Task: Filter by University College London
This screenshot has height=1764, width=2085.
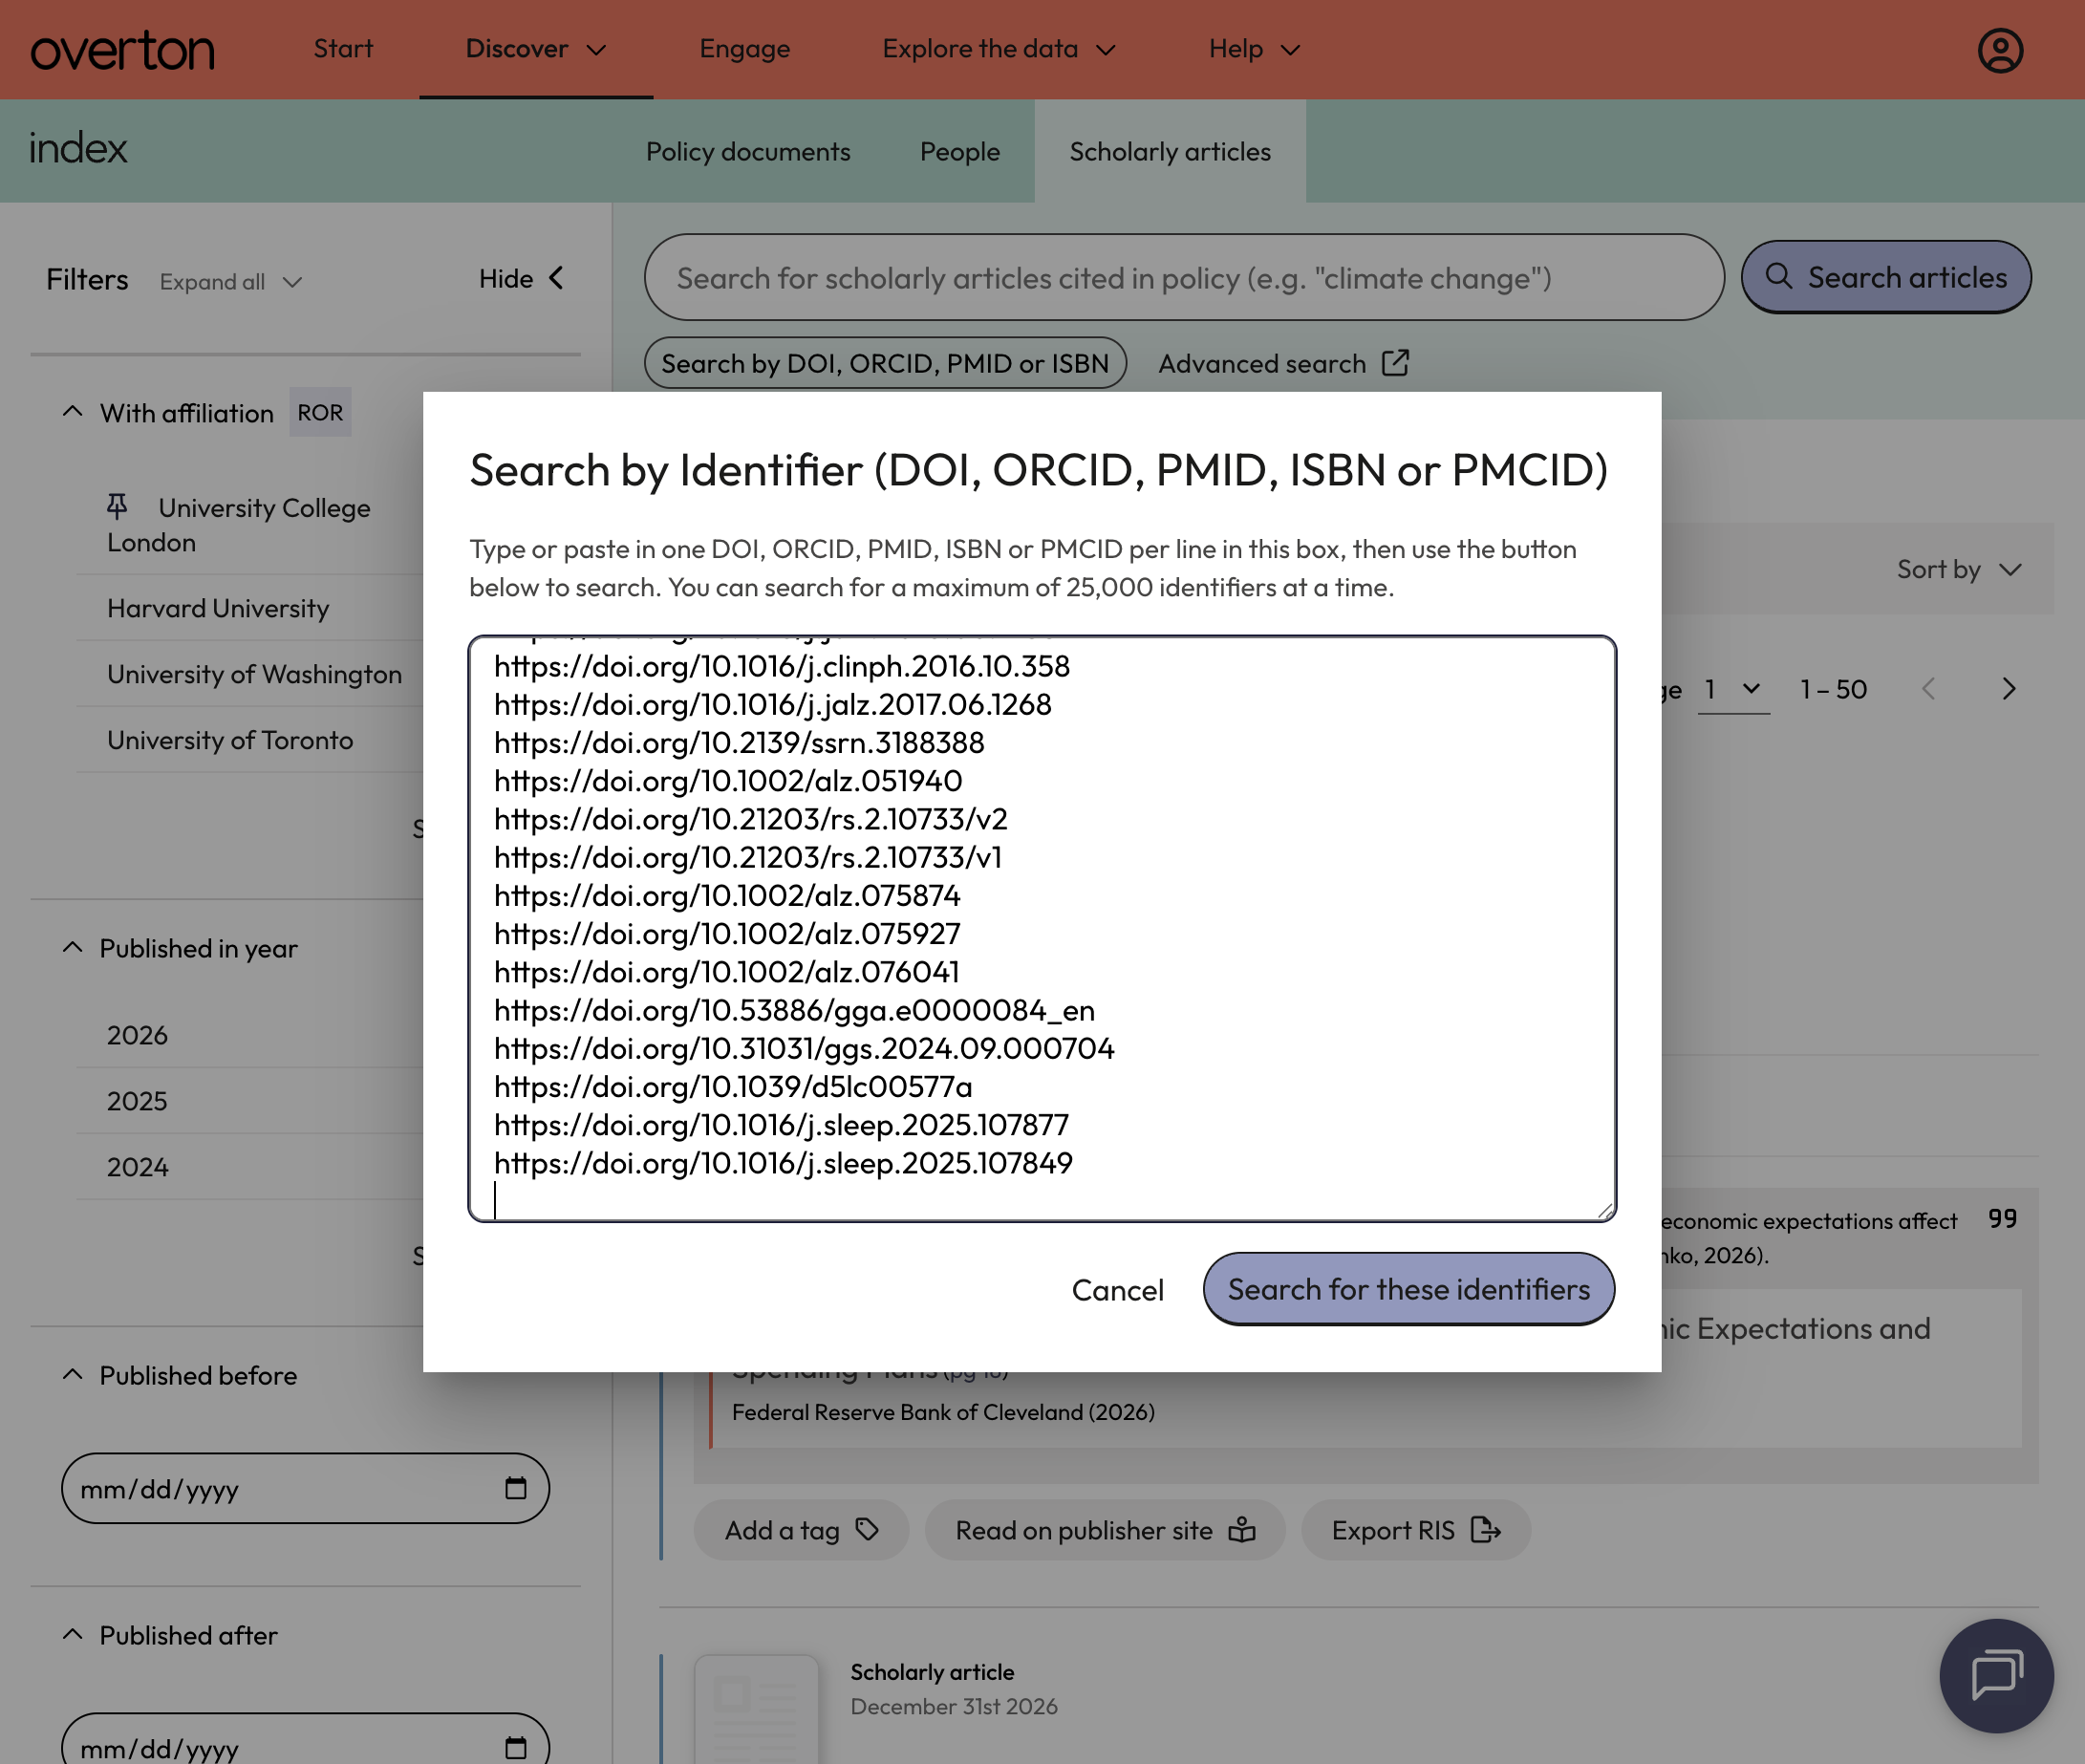Action: 238,524
